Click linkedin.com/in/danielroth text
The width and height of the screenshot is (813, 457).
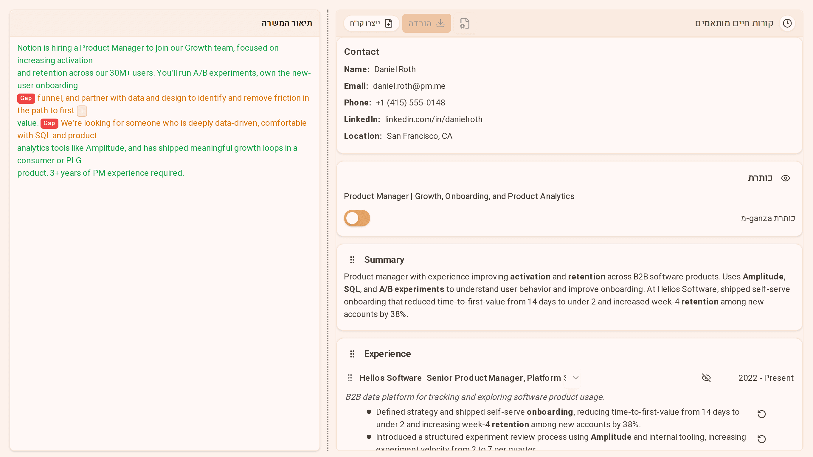pyautogui.click(x=434, y=119)
